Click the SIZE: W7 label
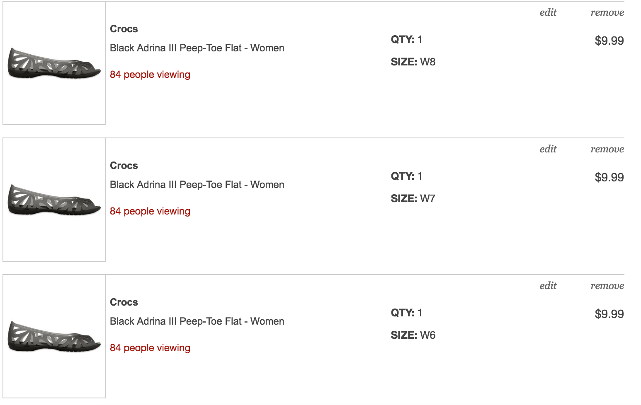The width and height of the screenshot is (641, 405). (x=413, y=199)
